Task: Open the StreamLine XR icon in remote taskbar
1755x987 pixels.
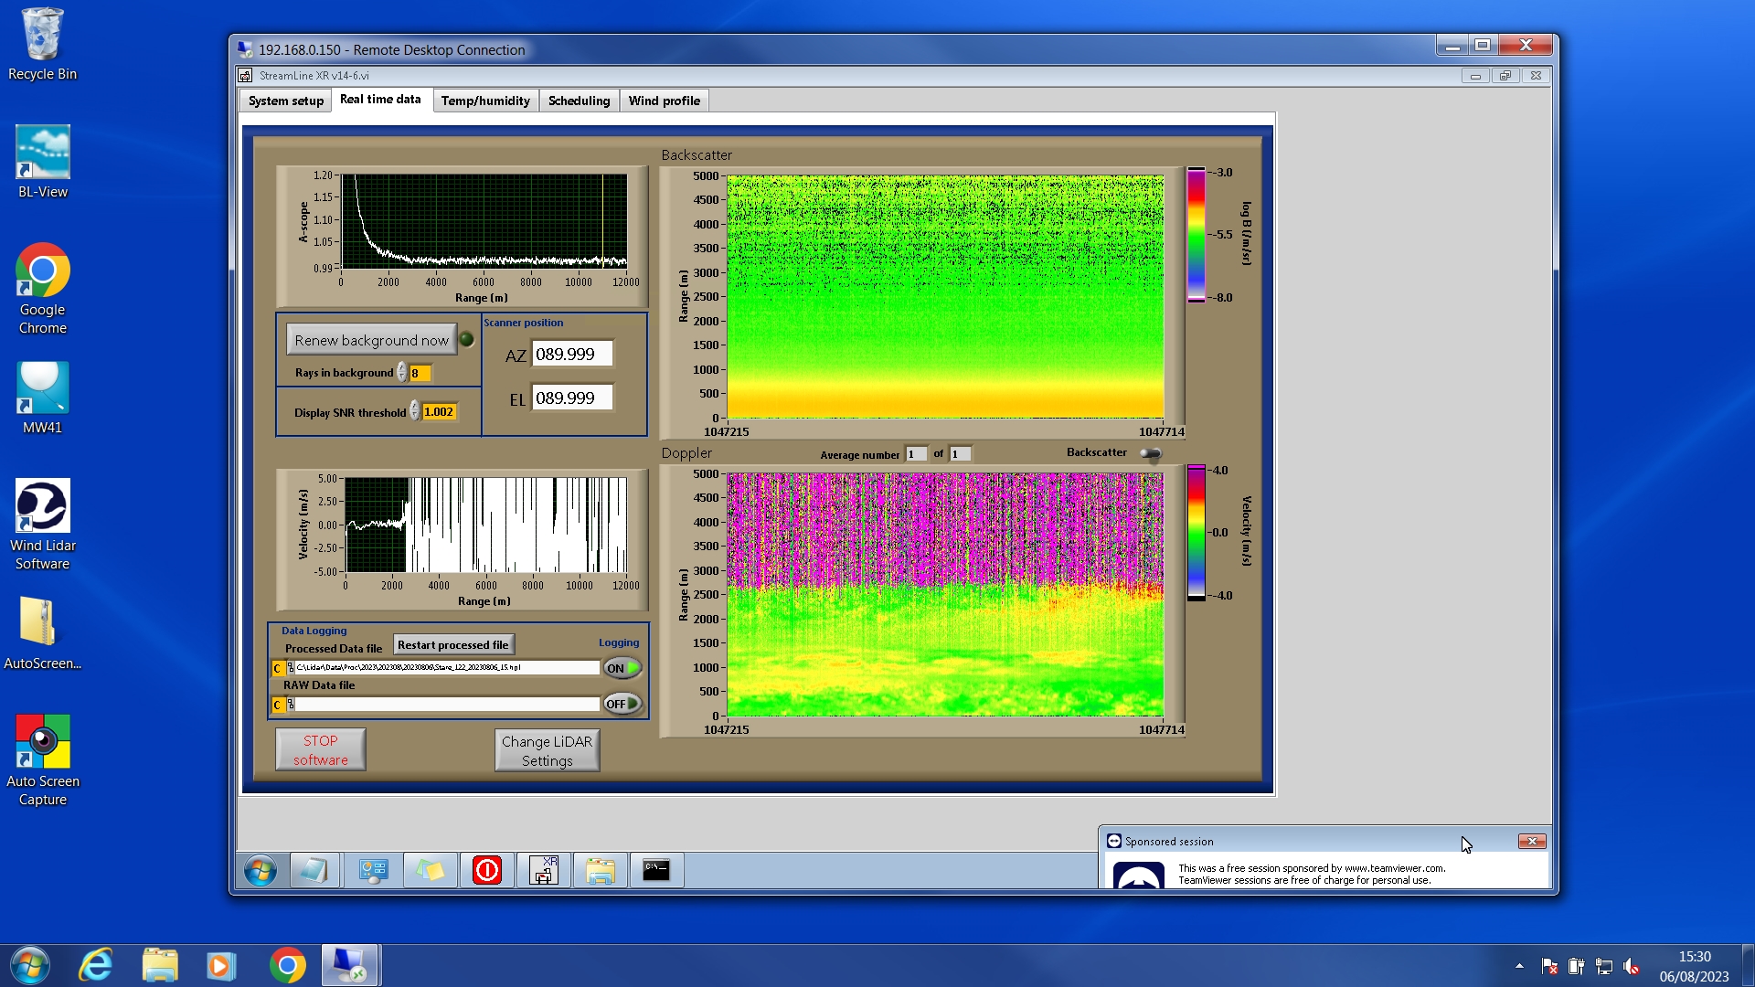Action: 544,870
